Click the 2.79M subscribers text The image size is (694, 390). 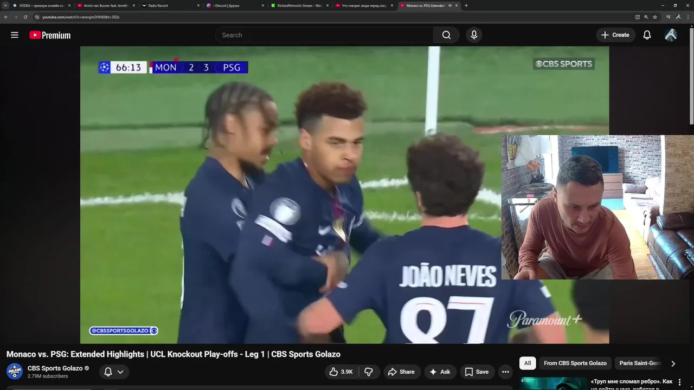[x=48, y=376]
